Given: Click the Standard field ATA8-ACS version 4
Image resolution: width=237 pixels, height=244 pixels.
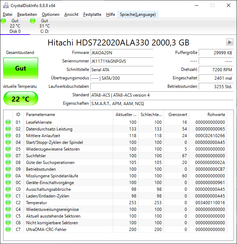Looking at the screenshot, I should 162,95.
